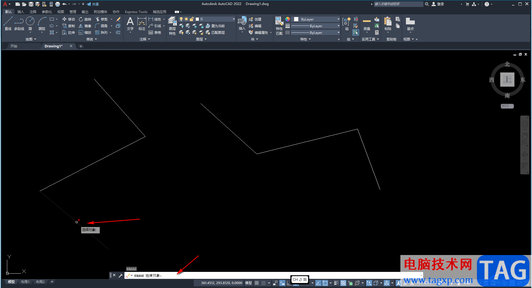Viewport: 532px width, 288px height.
Task: Click the Fillet (圆角) tool
Action: pyautogui.click(x=101, y=26)
